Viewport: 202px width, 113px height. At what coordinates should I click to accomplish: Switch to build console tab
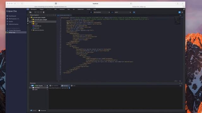(73, 86)
